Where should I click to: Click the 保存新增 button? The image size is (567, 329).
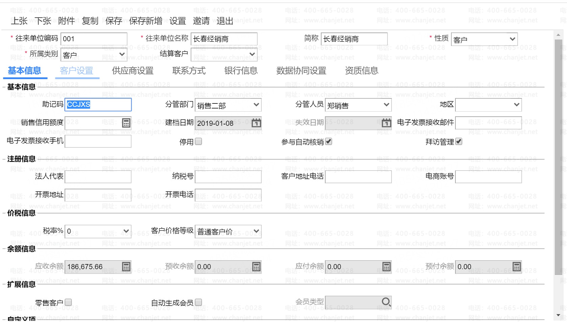pos(146,21)
